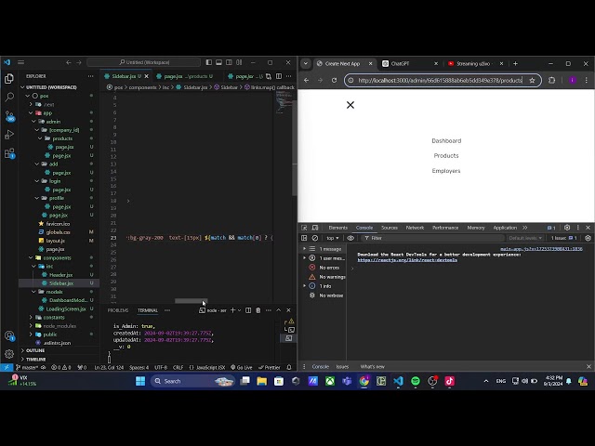This screenshot has height=446, width=595.
Task: Open console settings gear icon
Action: [588, 238]
